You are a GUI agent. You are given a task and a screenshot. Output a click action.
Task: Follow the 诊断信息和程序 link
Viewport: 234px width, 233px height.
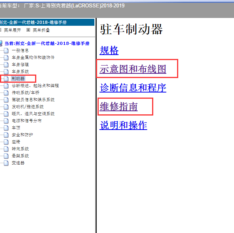tap(133, 88)
